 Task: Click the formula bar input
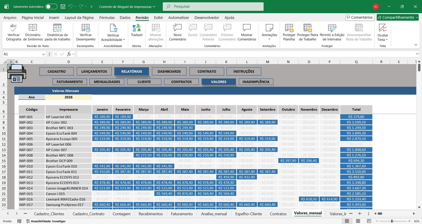coord(245,54)
